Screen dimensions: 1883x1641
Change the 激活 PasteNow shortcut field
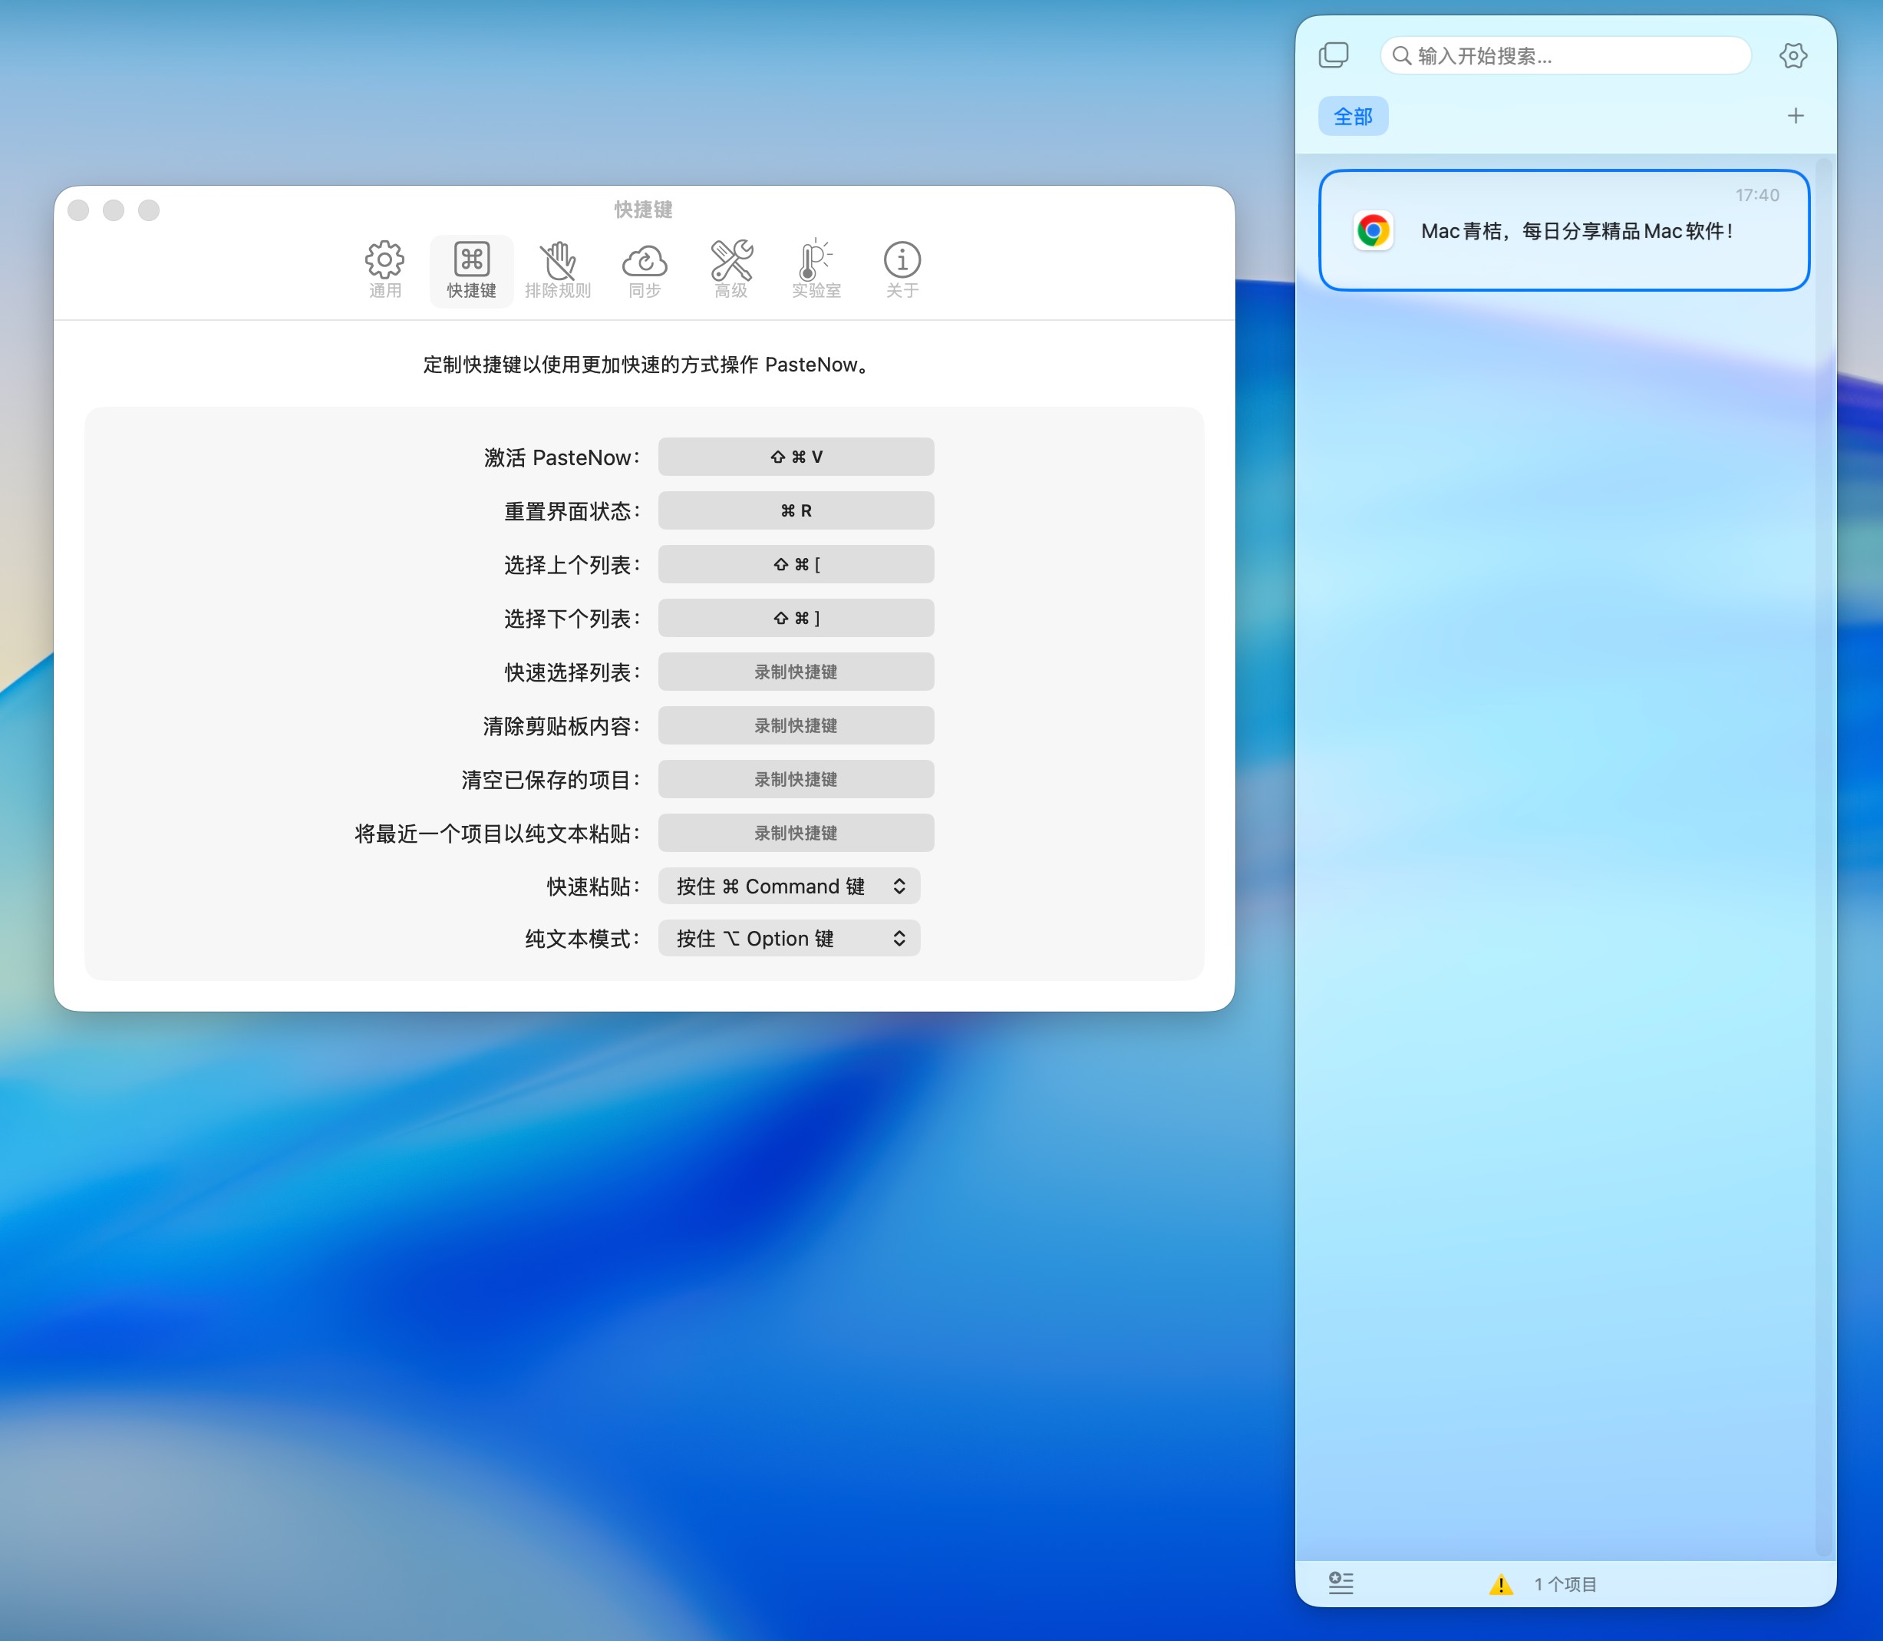coord(796,457)
